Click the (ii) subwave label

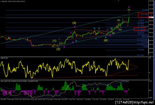coord(113,33)
